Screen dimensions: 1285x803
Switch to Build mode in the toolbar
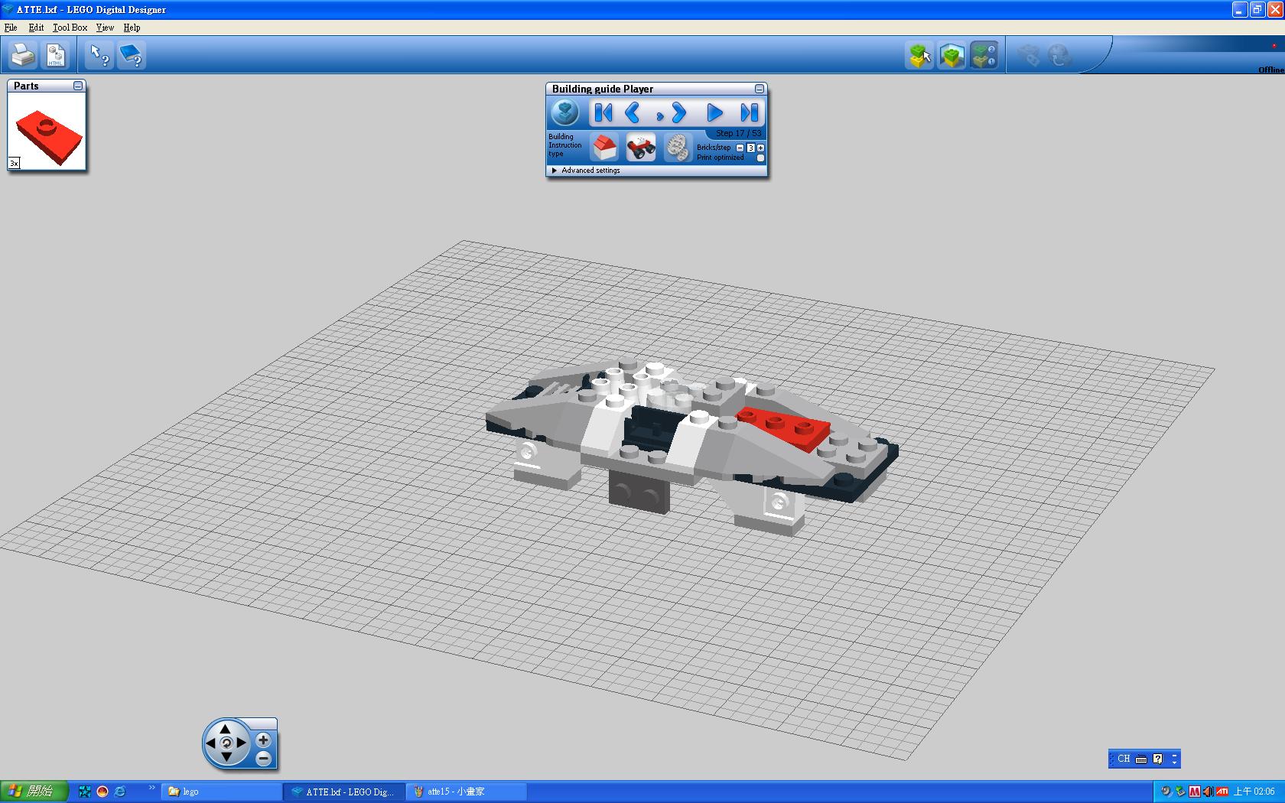point(919,55)
